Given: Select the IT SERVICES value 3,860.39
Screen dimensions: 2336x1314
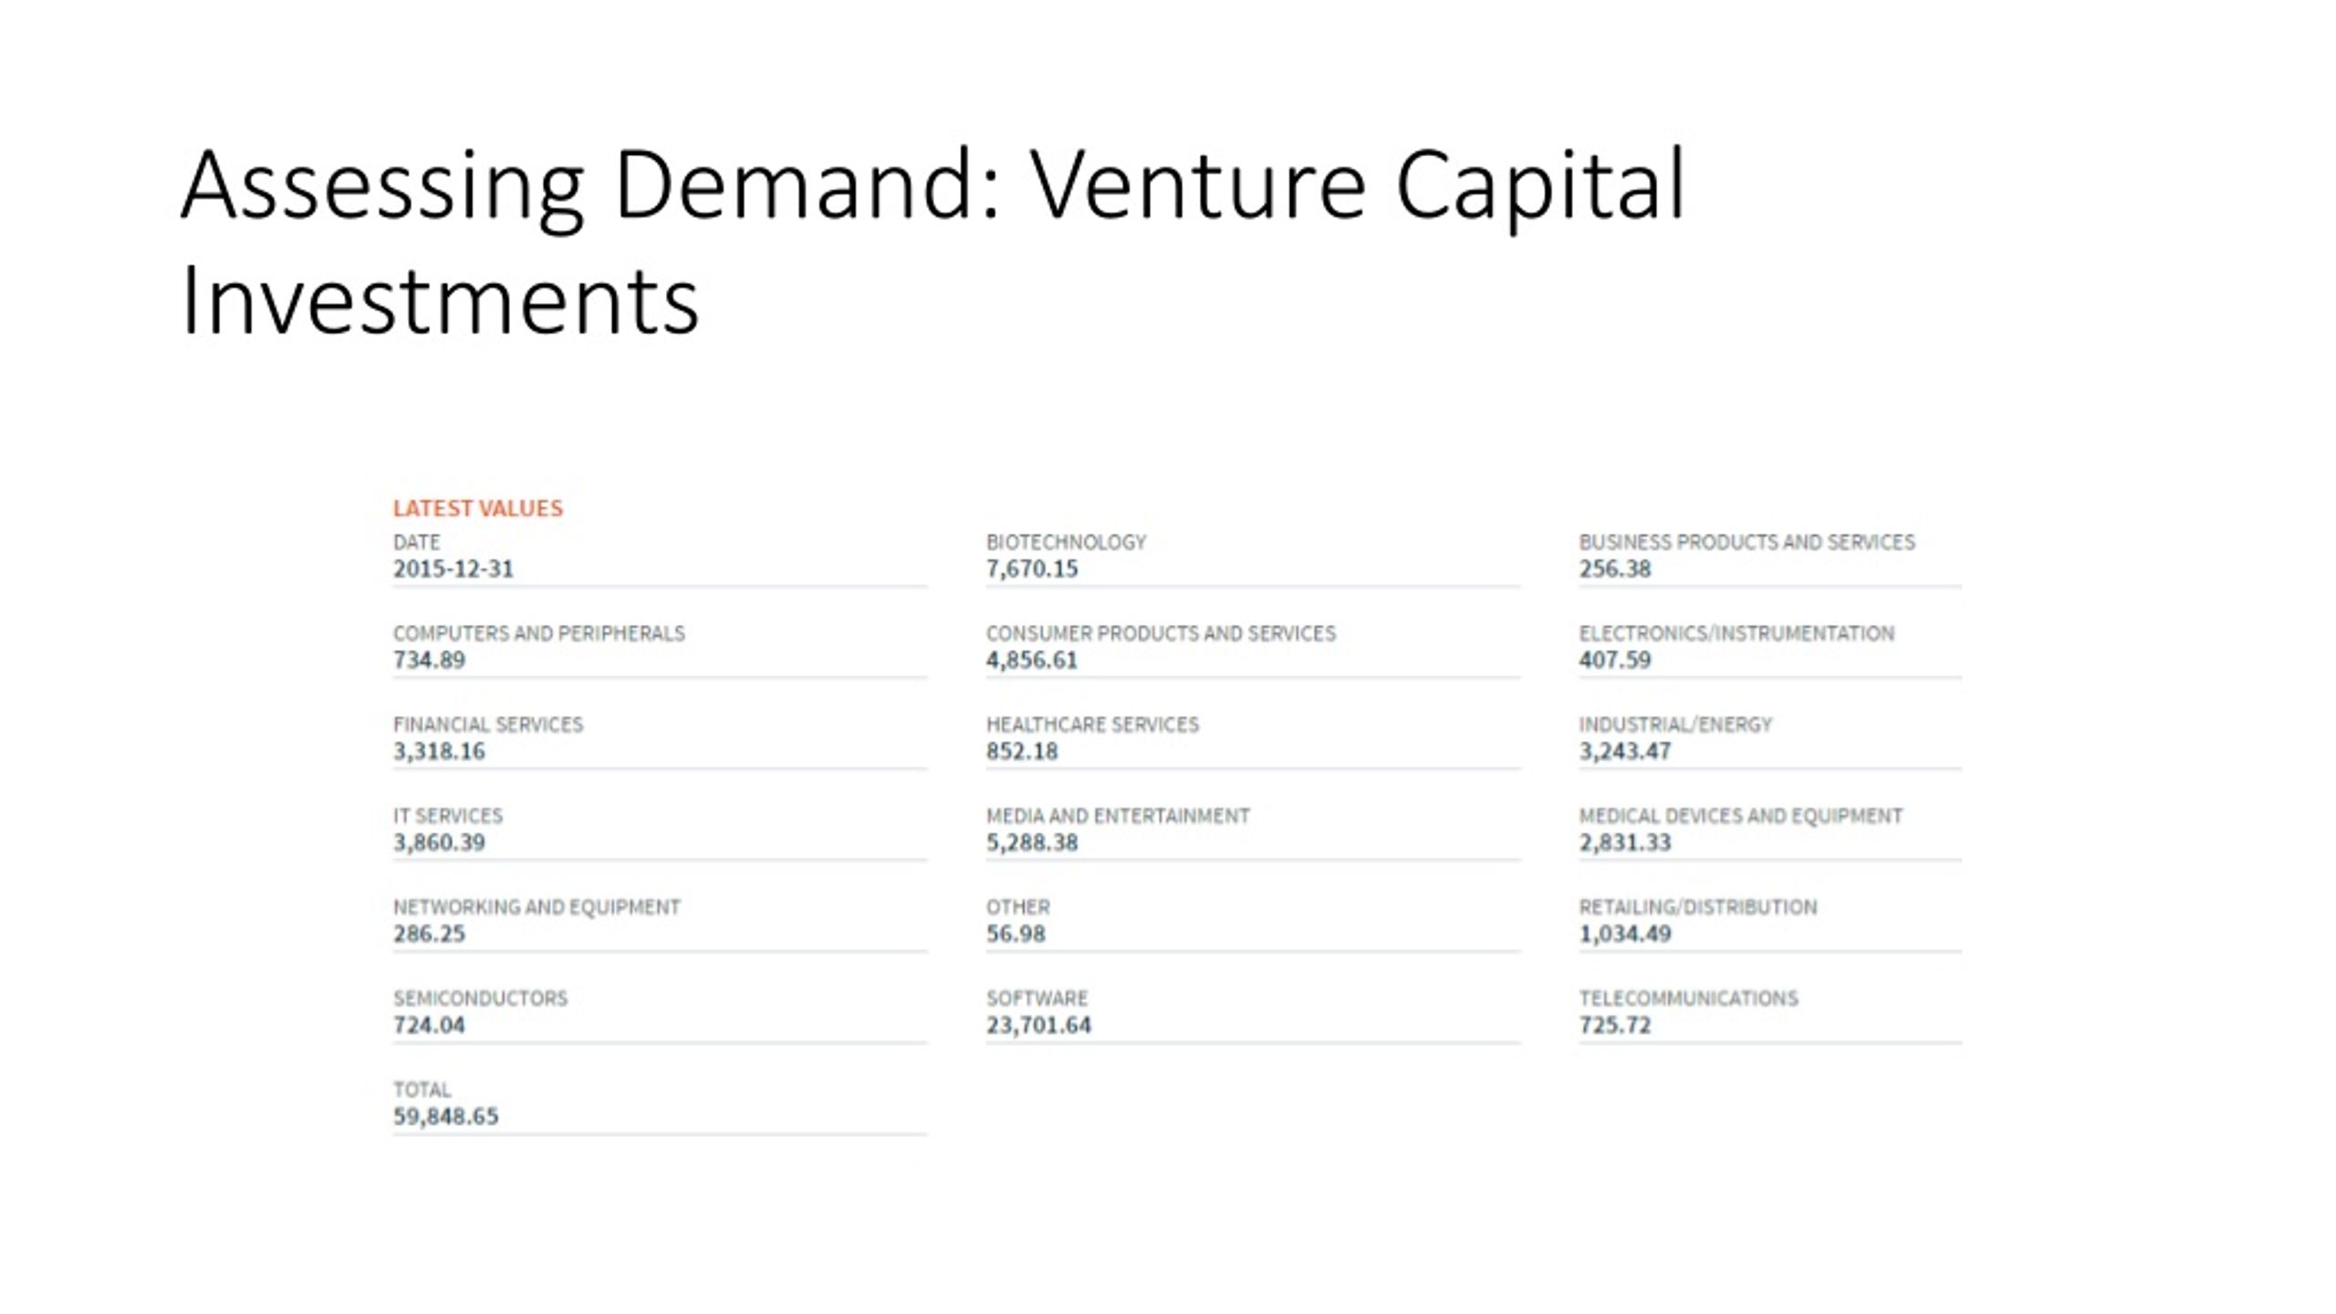Looking at the screenshot, I should point(439,842).
